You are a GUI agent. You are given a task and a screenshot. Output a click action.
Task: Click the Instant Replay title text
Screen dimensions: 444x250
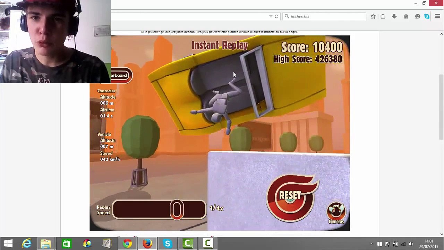coord(220,45)
